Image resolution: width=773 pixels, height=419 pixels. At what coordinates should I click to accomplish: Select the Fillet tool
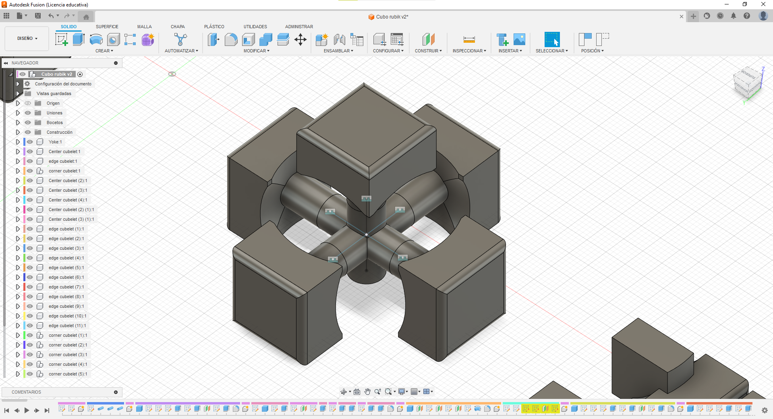[231, 39]
